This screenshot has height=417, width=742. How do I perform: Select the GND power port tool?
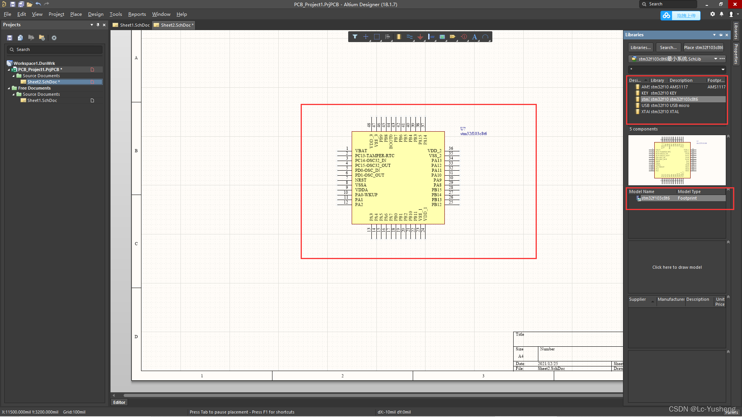[420, 37]
